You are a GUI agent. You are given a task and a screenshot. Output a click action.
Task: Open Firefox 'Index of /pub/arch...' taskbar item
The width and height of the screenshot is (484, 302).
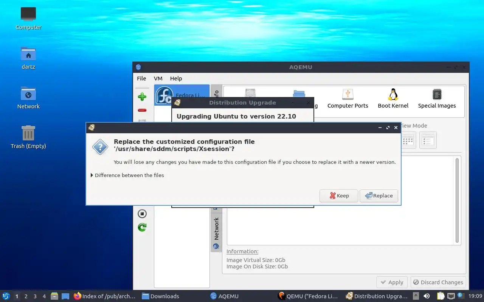pyautogui.click(x=105, y=296)
